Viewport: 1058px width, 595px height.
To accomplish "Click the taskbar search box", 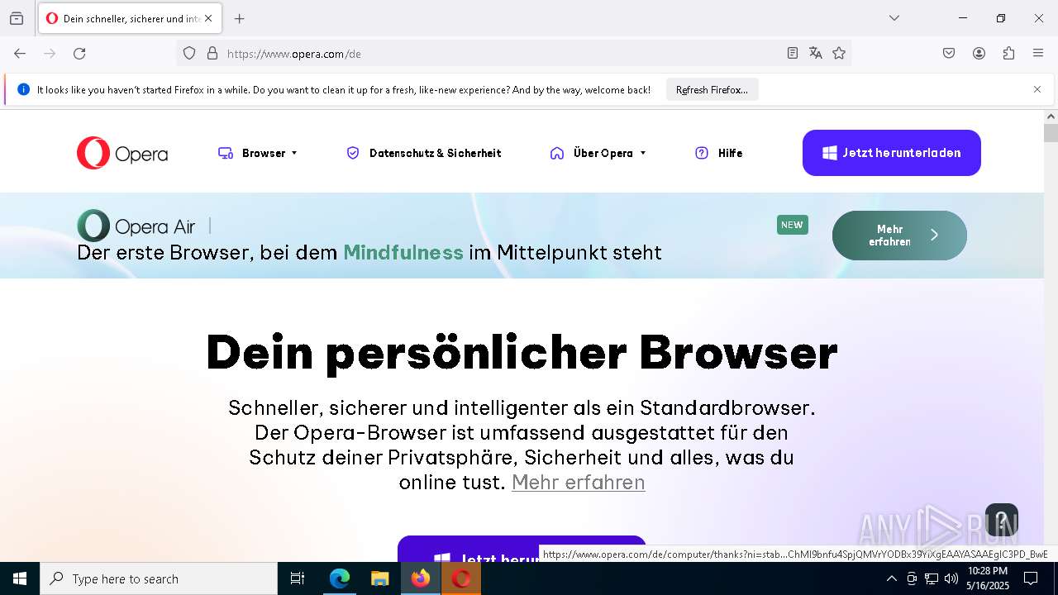I will pos(159,578).
